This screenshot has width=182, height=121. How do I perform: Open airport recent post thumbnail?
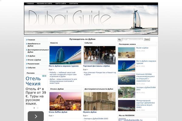point(126,106)
